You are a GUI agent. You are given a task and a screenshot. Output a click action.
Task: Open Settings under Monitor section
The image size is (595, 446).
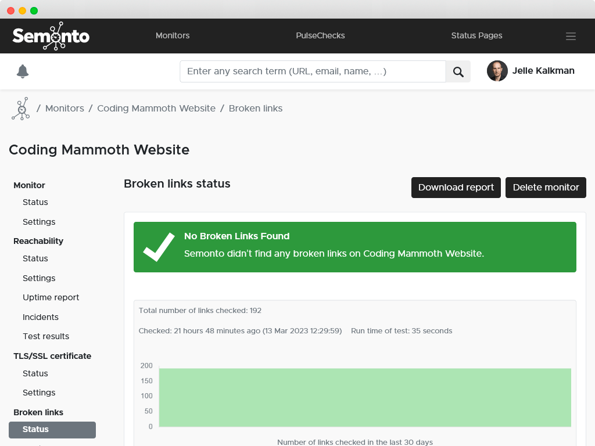(39, 222)
